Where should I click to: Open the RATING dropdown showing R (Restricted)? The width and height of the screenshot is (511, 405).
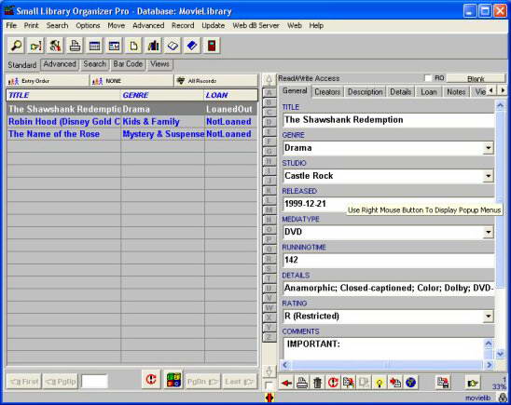(488, 316)
